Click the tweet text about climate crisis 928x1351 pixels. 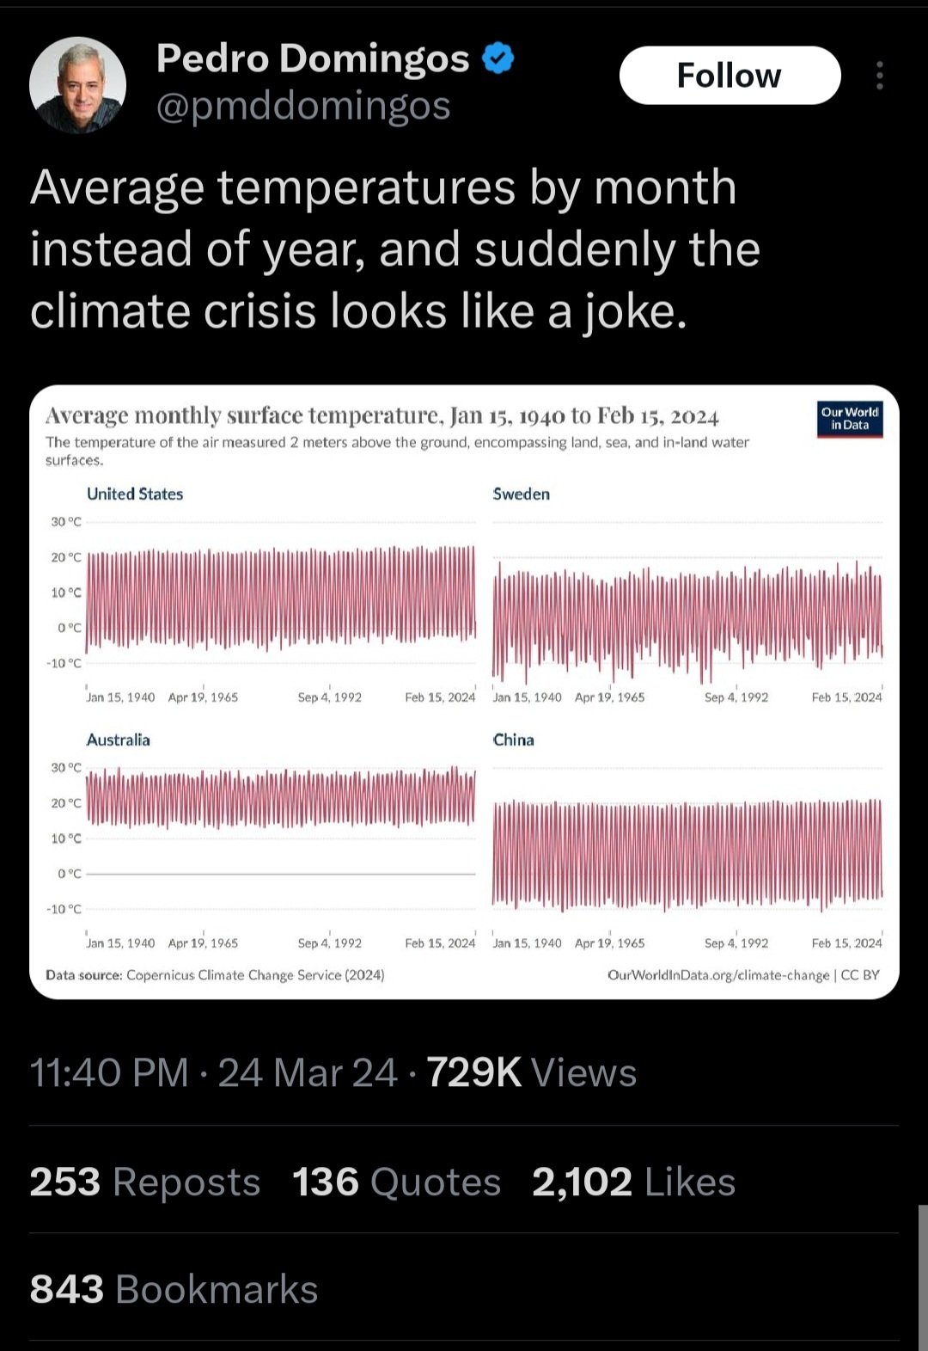[394, 249]
